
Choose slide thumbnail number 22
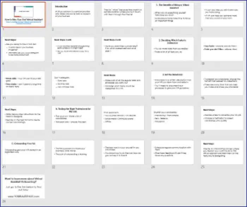73,152
